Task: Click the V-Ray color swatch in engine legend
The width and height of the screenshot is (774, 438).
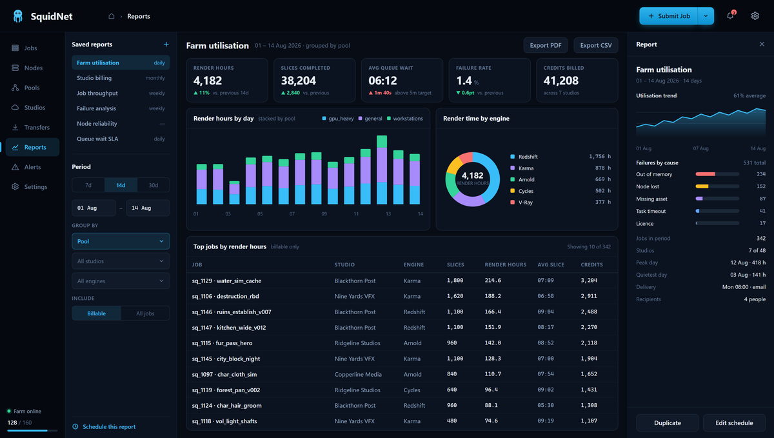Action: click(513, 203)
